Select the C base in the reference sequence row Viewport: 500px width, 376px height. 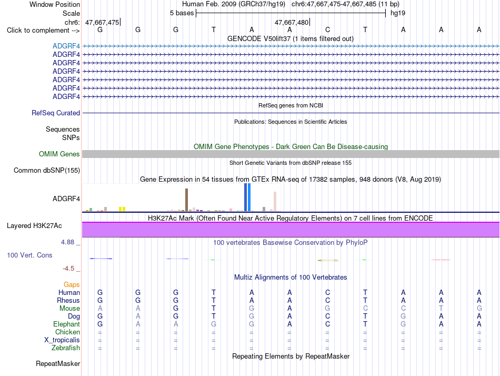pyautogui.click(x=327, y=29)
